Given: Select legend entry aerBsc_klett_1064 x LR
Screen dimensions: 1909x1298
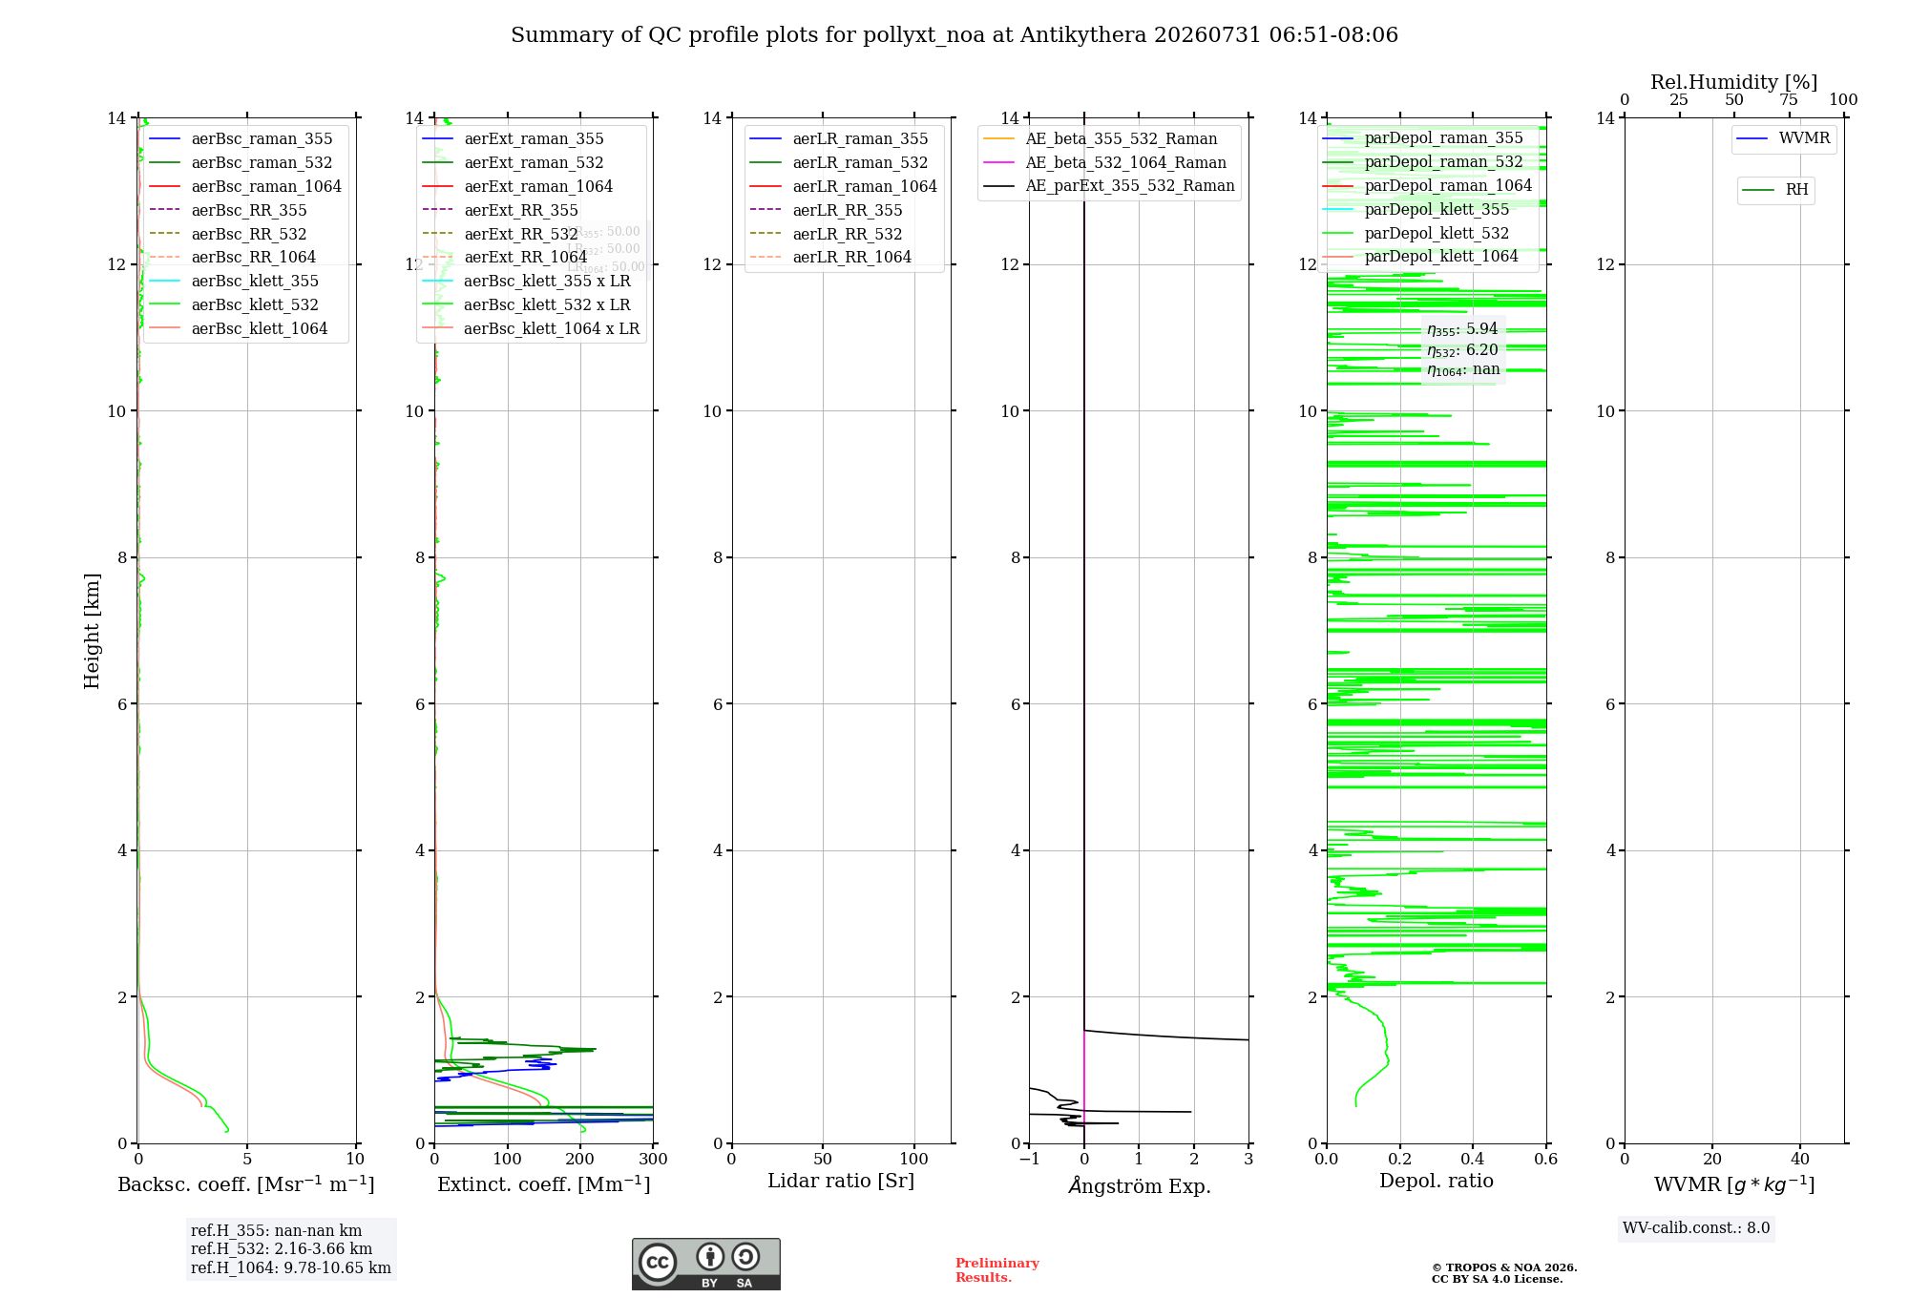Looking at the screenshot, I should [x=531, y=328].
